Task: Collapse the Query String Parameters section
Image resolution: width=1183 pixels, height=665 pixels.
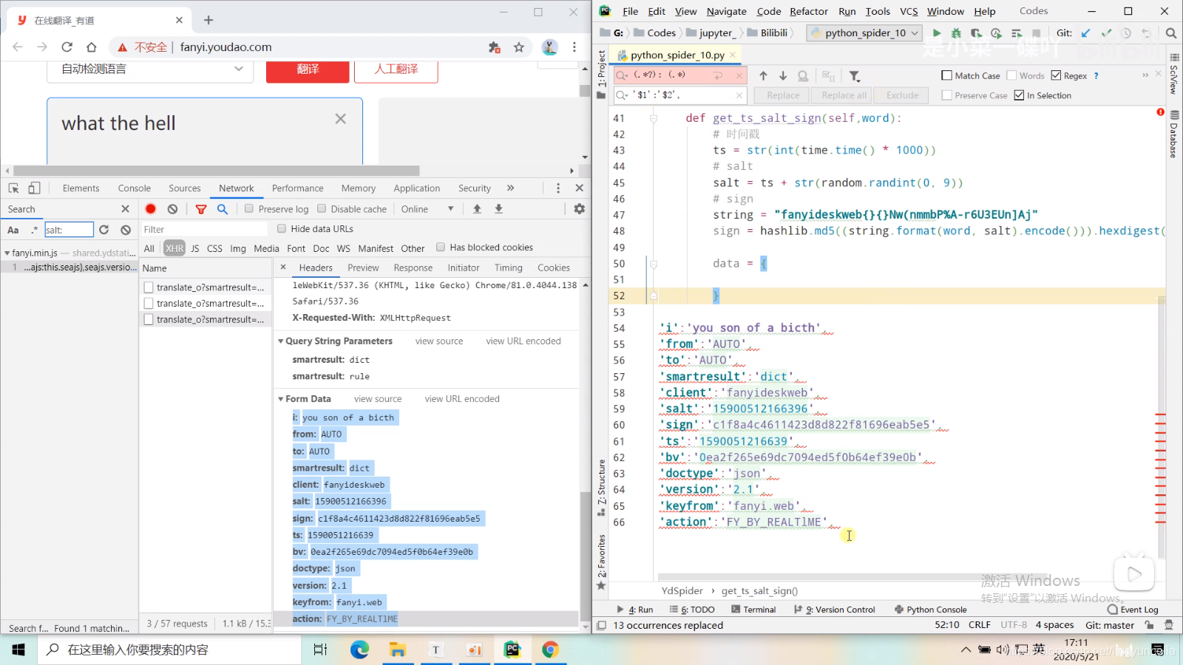Action: tap(281, 341)
